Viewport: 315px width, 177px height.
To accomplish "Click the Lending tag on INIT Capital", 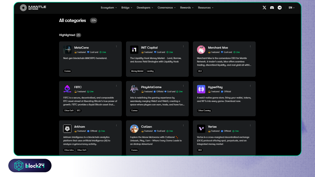I will [150, 71].
